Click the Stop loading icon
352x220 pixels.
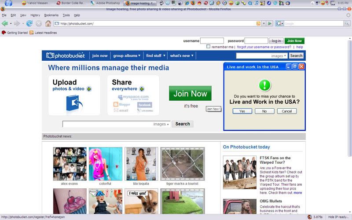click(x=39, y=23)
